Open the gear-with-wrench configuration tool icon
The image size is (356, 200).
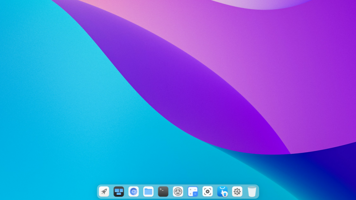point(237,192)
